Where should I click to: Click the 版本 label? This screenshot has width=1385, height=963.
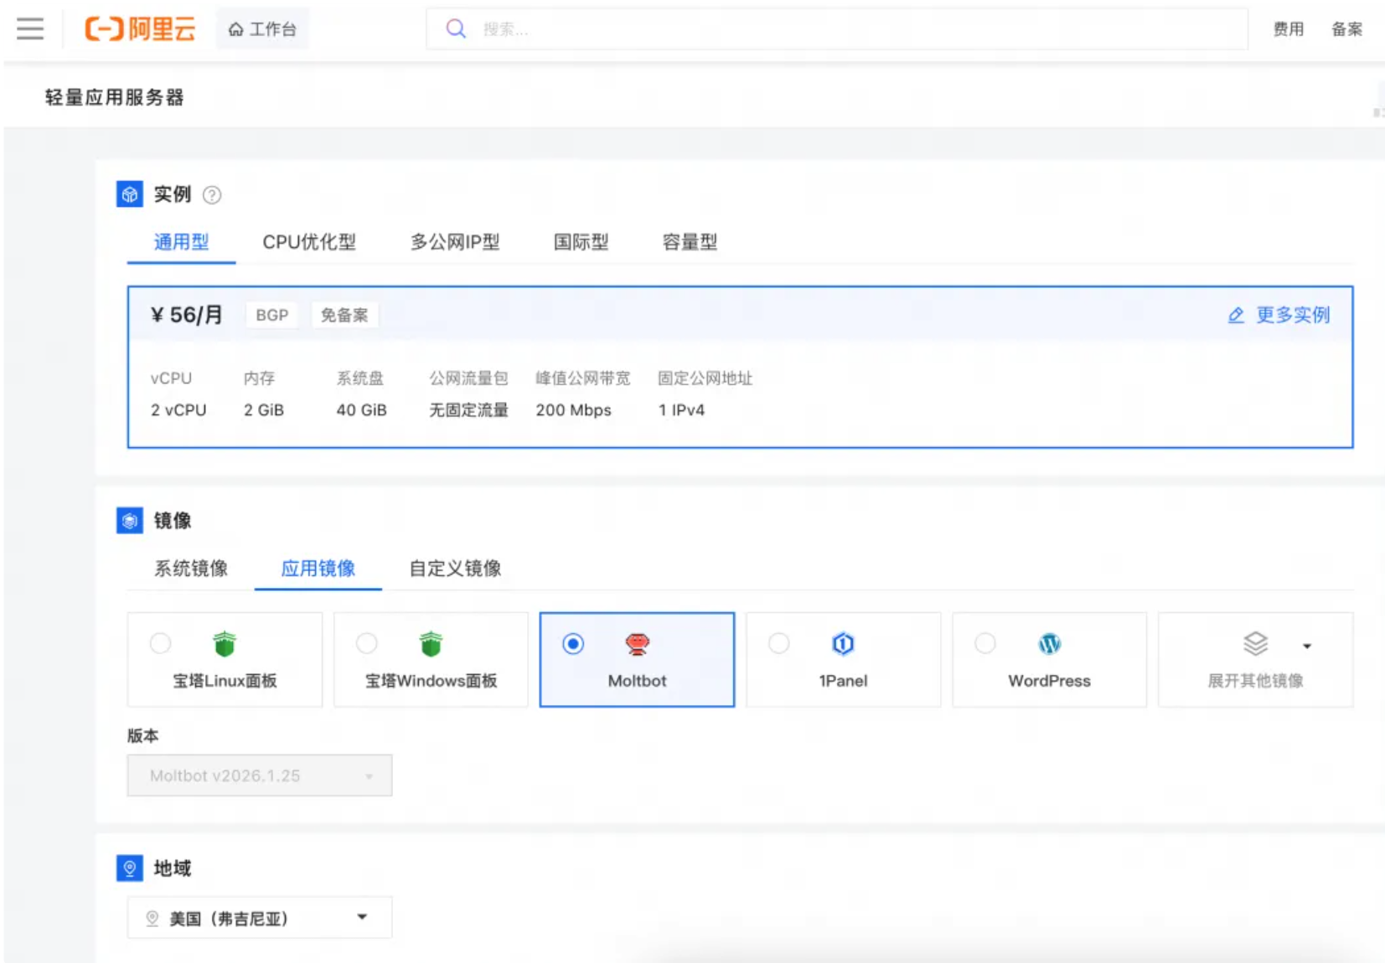(142, 735)
